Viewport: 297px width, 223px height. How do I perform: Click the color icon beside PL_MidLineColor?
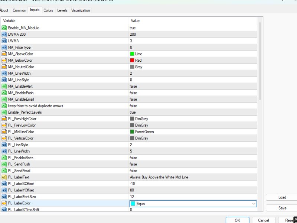[x=4, y=132]
